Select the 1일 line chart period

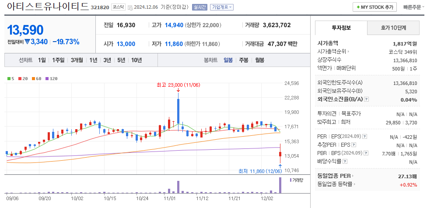(x=42, y=60)
